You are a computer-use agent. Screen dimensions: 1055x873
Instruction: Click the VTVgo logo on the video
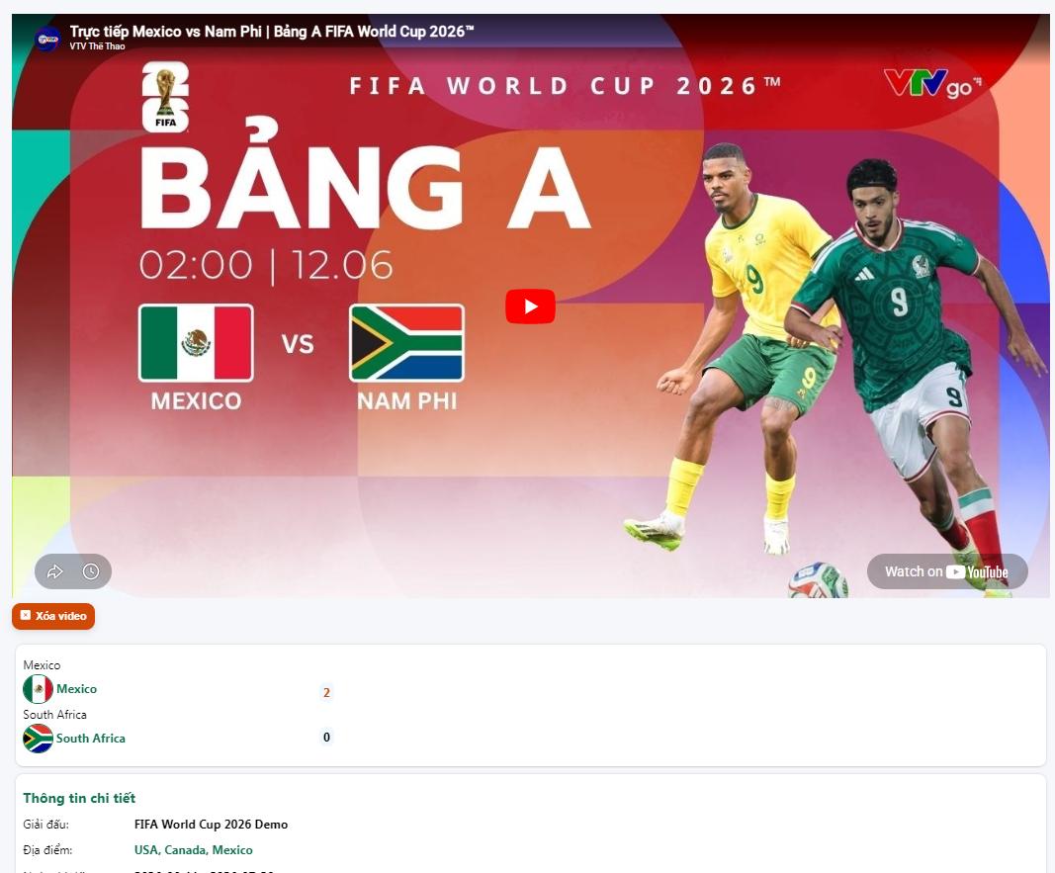pos(933,84)
